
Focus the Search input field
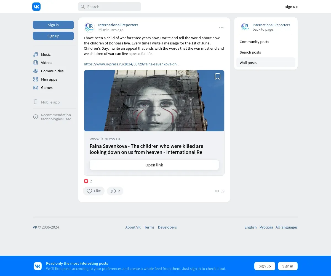110,7
